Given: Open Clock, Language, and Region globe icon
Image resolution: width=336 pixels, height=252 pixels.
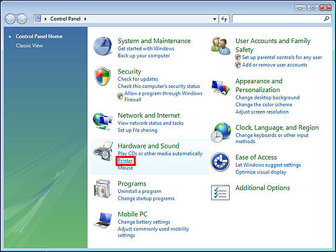Looking at the screenshot, I should tap(220, 132).
